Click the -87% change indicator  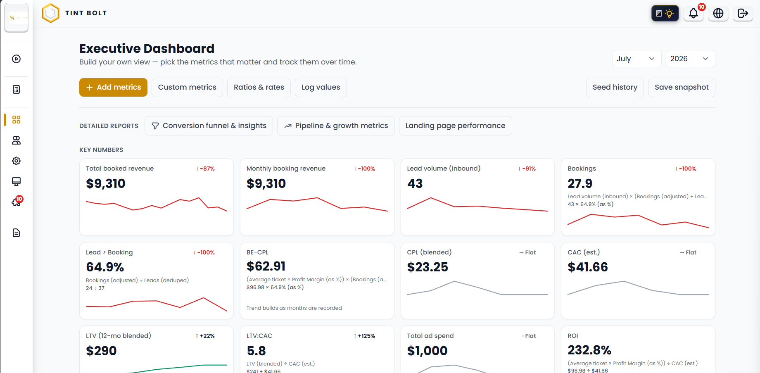click(x=205, y=169)
